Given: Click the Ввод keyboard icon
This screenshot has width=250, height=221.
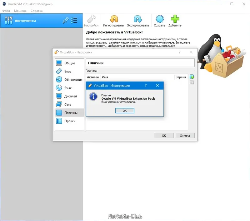Looking at the screenshot, I should [59, 71].
